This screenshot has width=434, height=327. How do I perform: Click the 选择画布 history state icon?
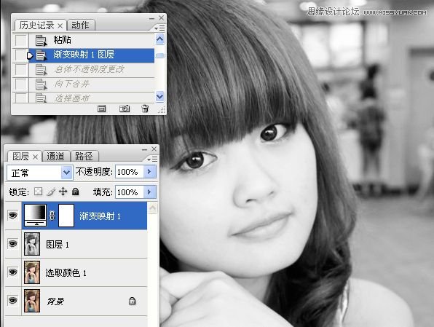click(42, 98)
